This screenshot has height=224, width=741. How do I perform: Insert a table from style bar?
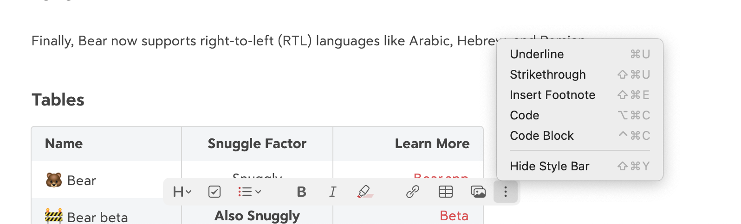[446, 192]
